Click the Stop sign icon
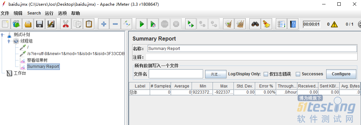This screenshot has height=125, width=361. coord(165,24)
